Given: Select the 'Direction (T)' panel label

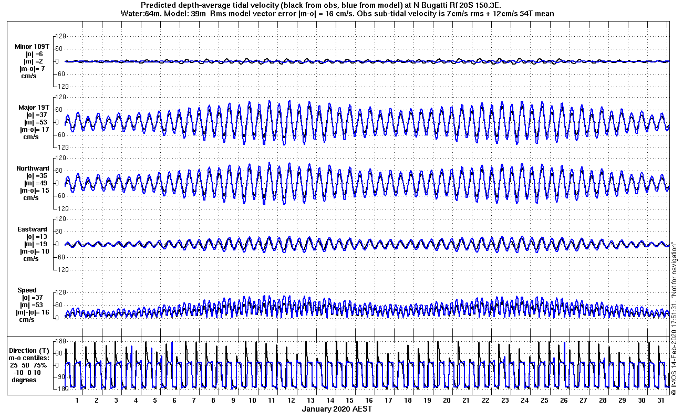Looking at the screenshot, I should point(30,350).
